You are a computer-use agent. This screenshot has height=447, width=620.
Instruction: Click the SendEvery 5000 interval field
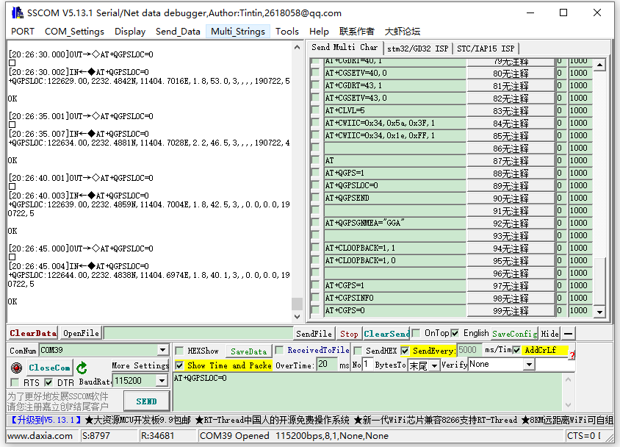pos(469,350)
